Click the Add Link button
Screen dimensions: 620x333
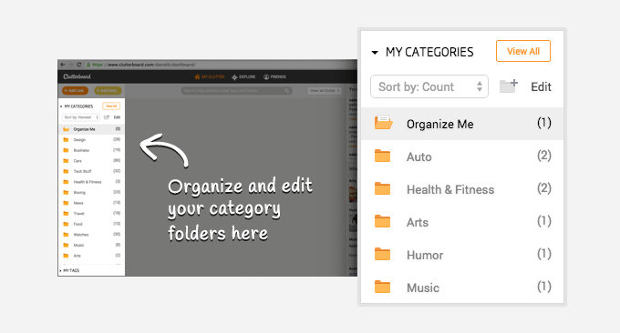[75, 91]
